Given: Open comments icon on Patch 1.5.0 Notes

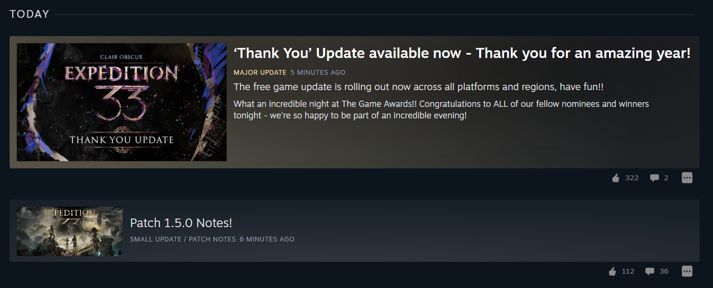Looking at the screenshot, I should [650, 272].
